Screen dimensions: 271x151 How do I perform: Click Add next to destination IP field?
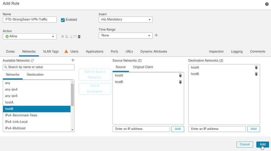pyautogui.click(x=254, y=129)
